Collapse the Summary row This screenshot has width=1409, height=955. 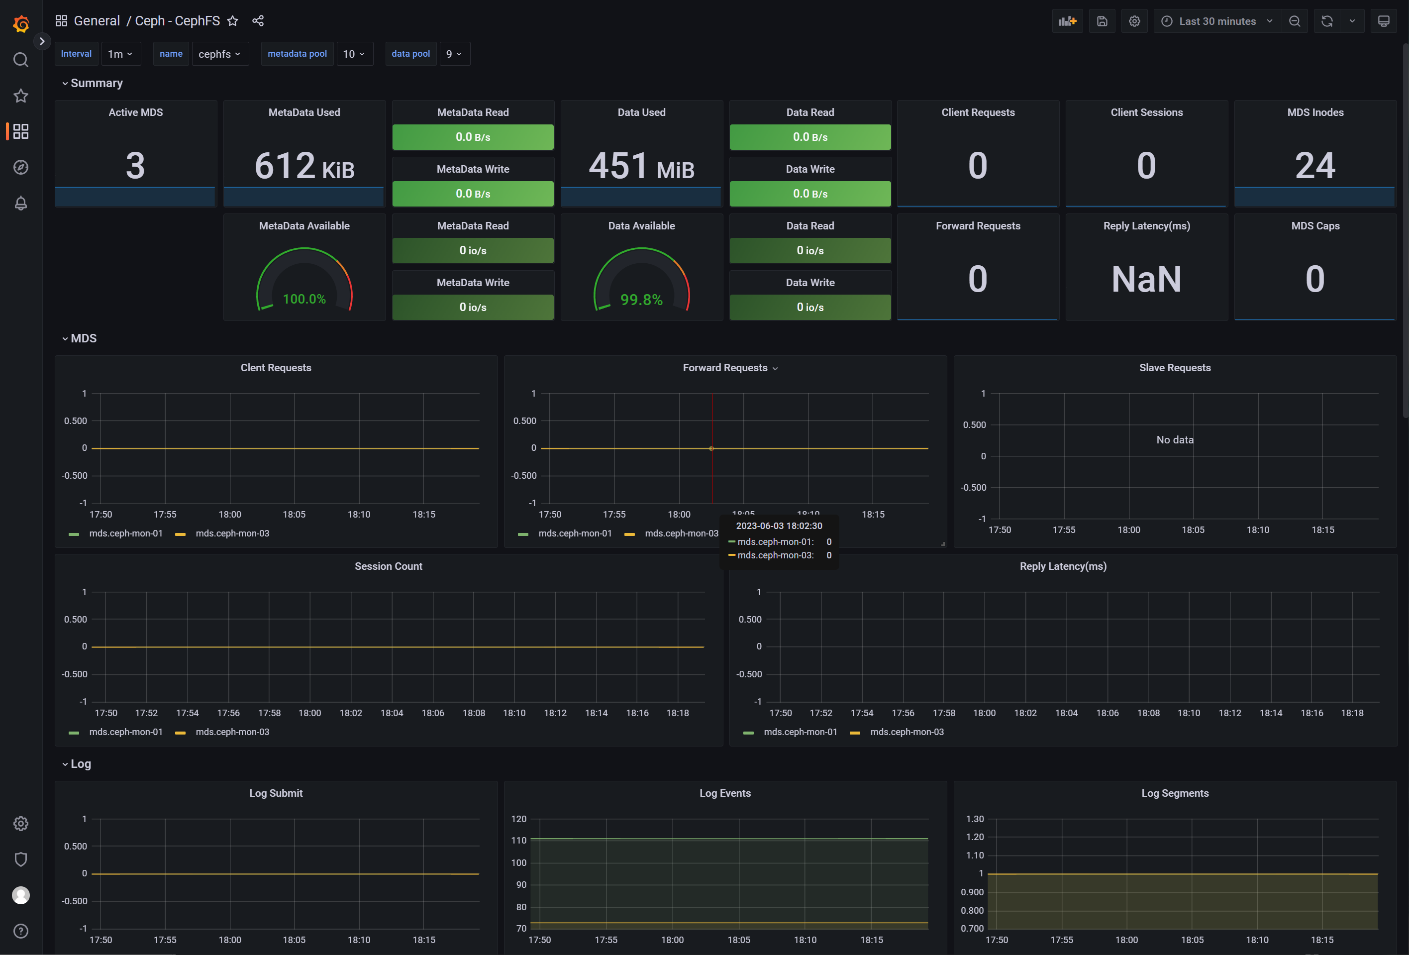96,83
